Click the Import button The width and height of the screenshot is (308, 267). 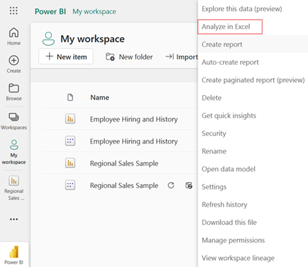pyautogui.click(x=182, y=57)
